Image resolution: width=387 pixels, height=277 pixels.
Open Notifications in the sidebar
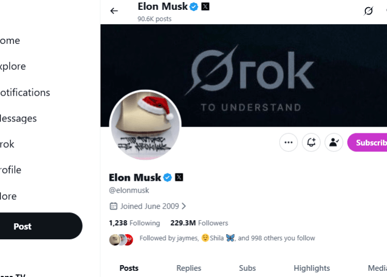point(25,93)
